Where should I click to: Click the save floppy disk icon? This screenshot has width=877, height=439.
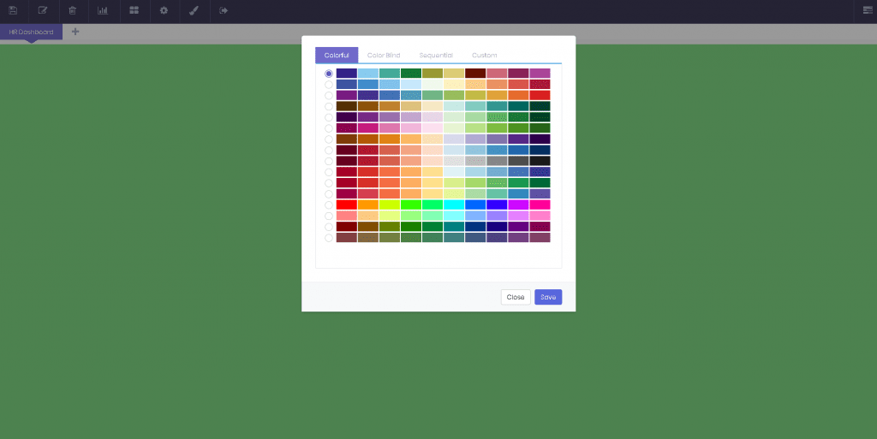point(13,11)
